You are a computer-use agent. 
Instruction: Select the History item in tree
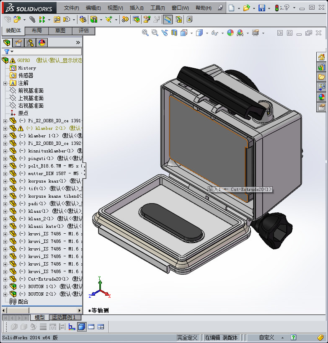[x=27, y=68]
